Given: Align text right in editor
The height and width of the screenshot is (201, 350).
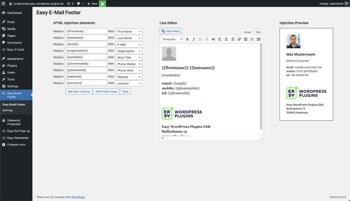Looking at the screenshot, I should (232, 39).
